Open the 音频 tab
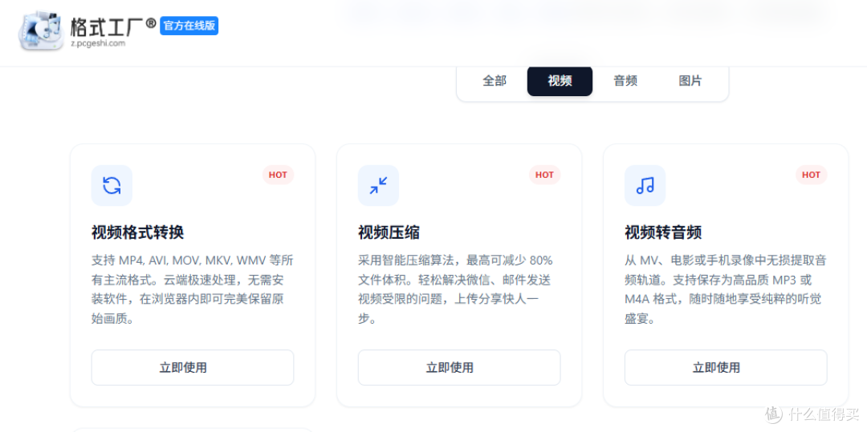 (625, 81)
